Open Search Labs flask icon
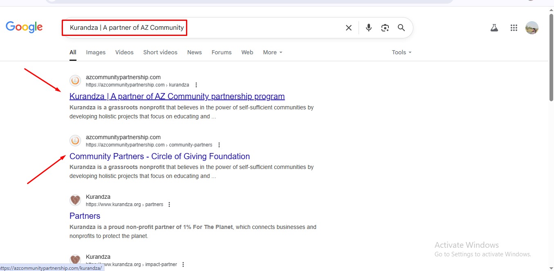This screenshot has height=271, width=554. [494, 28]
